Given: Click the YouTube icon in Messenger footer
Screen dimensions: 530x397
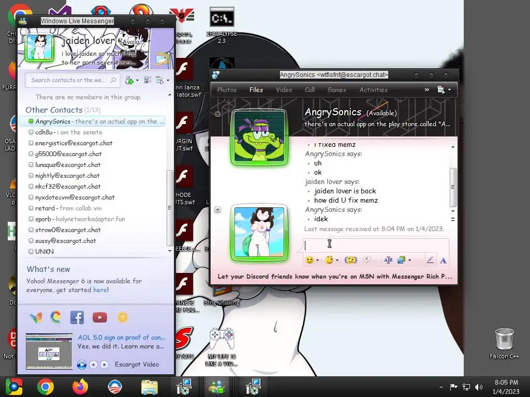Looking at the screenshot, I should pos(100,317).
